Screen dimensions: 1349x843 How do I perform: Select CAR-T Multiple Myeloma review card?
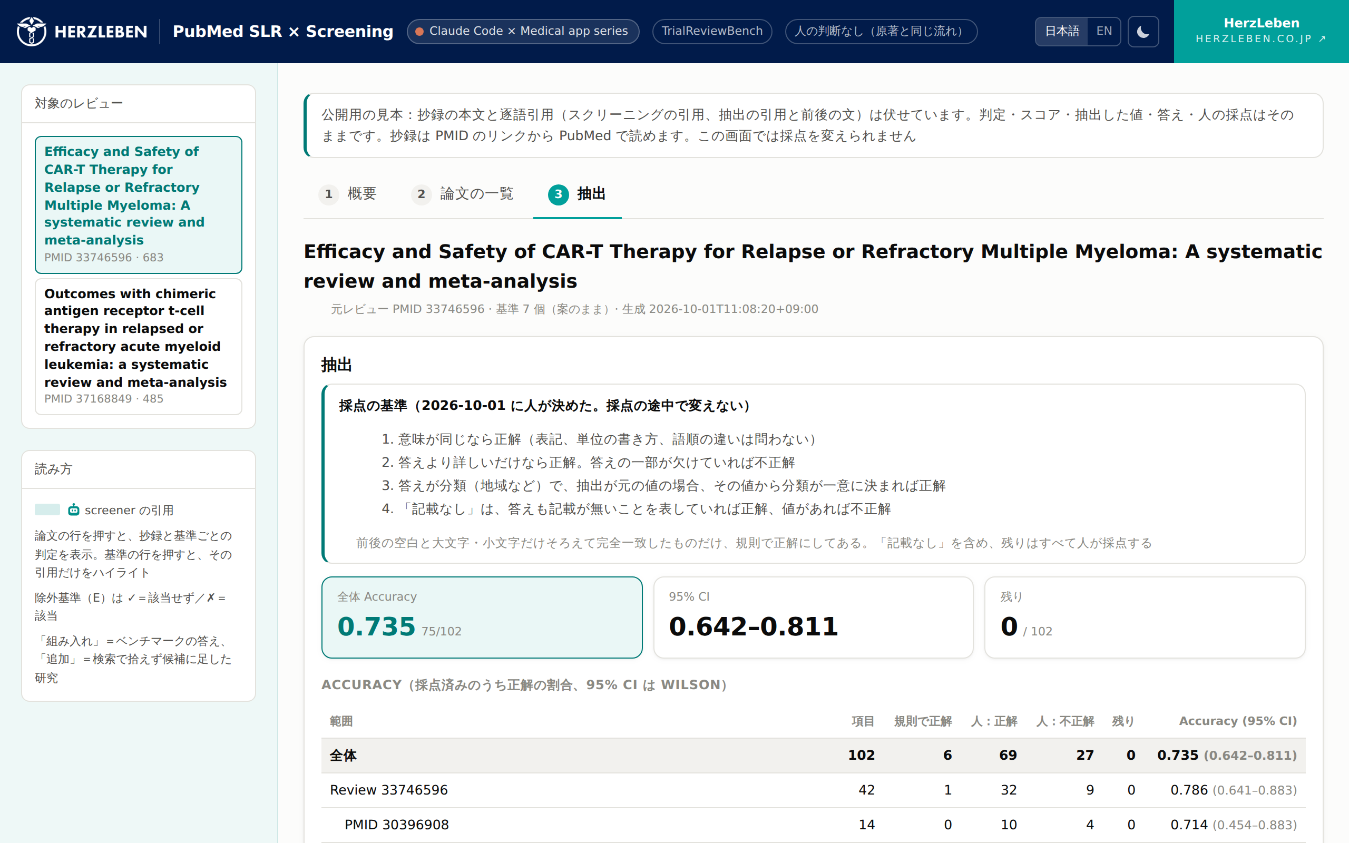pyautogui.click(x=138, y=204)
